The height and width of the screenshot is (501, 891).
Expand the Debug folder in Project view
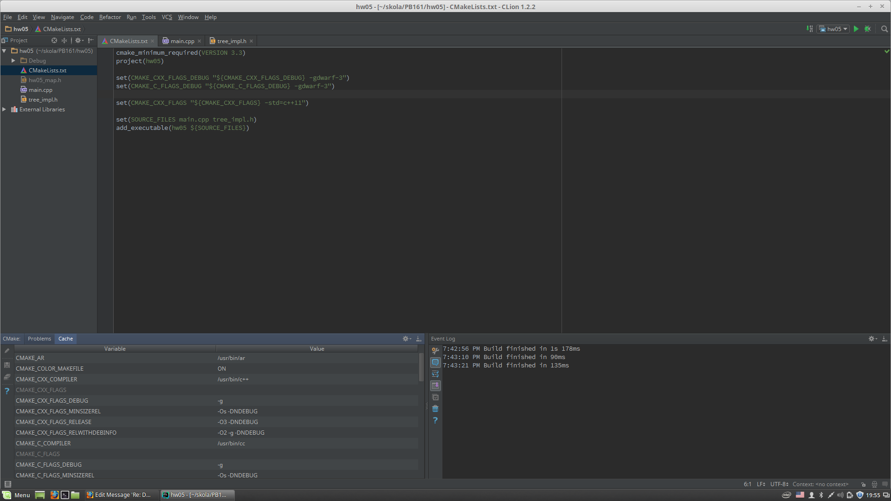pyautogui.click(x=13, y=60)
